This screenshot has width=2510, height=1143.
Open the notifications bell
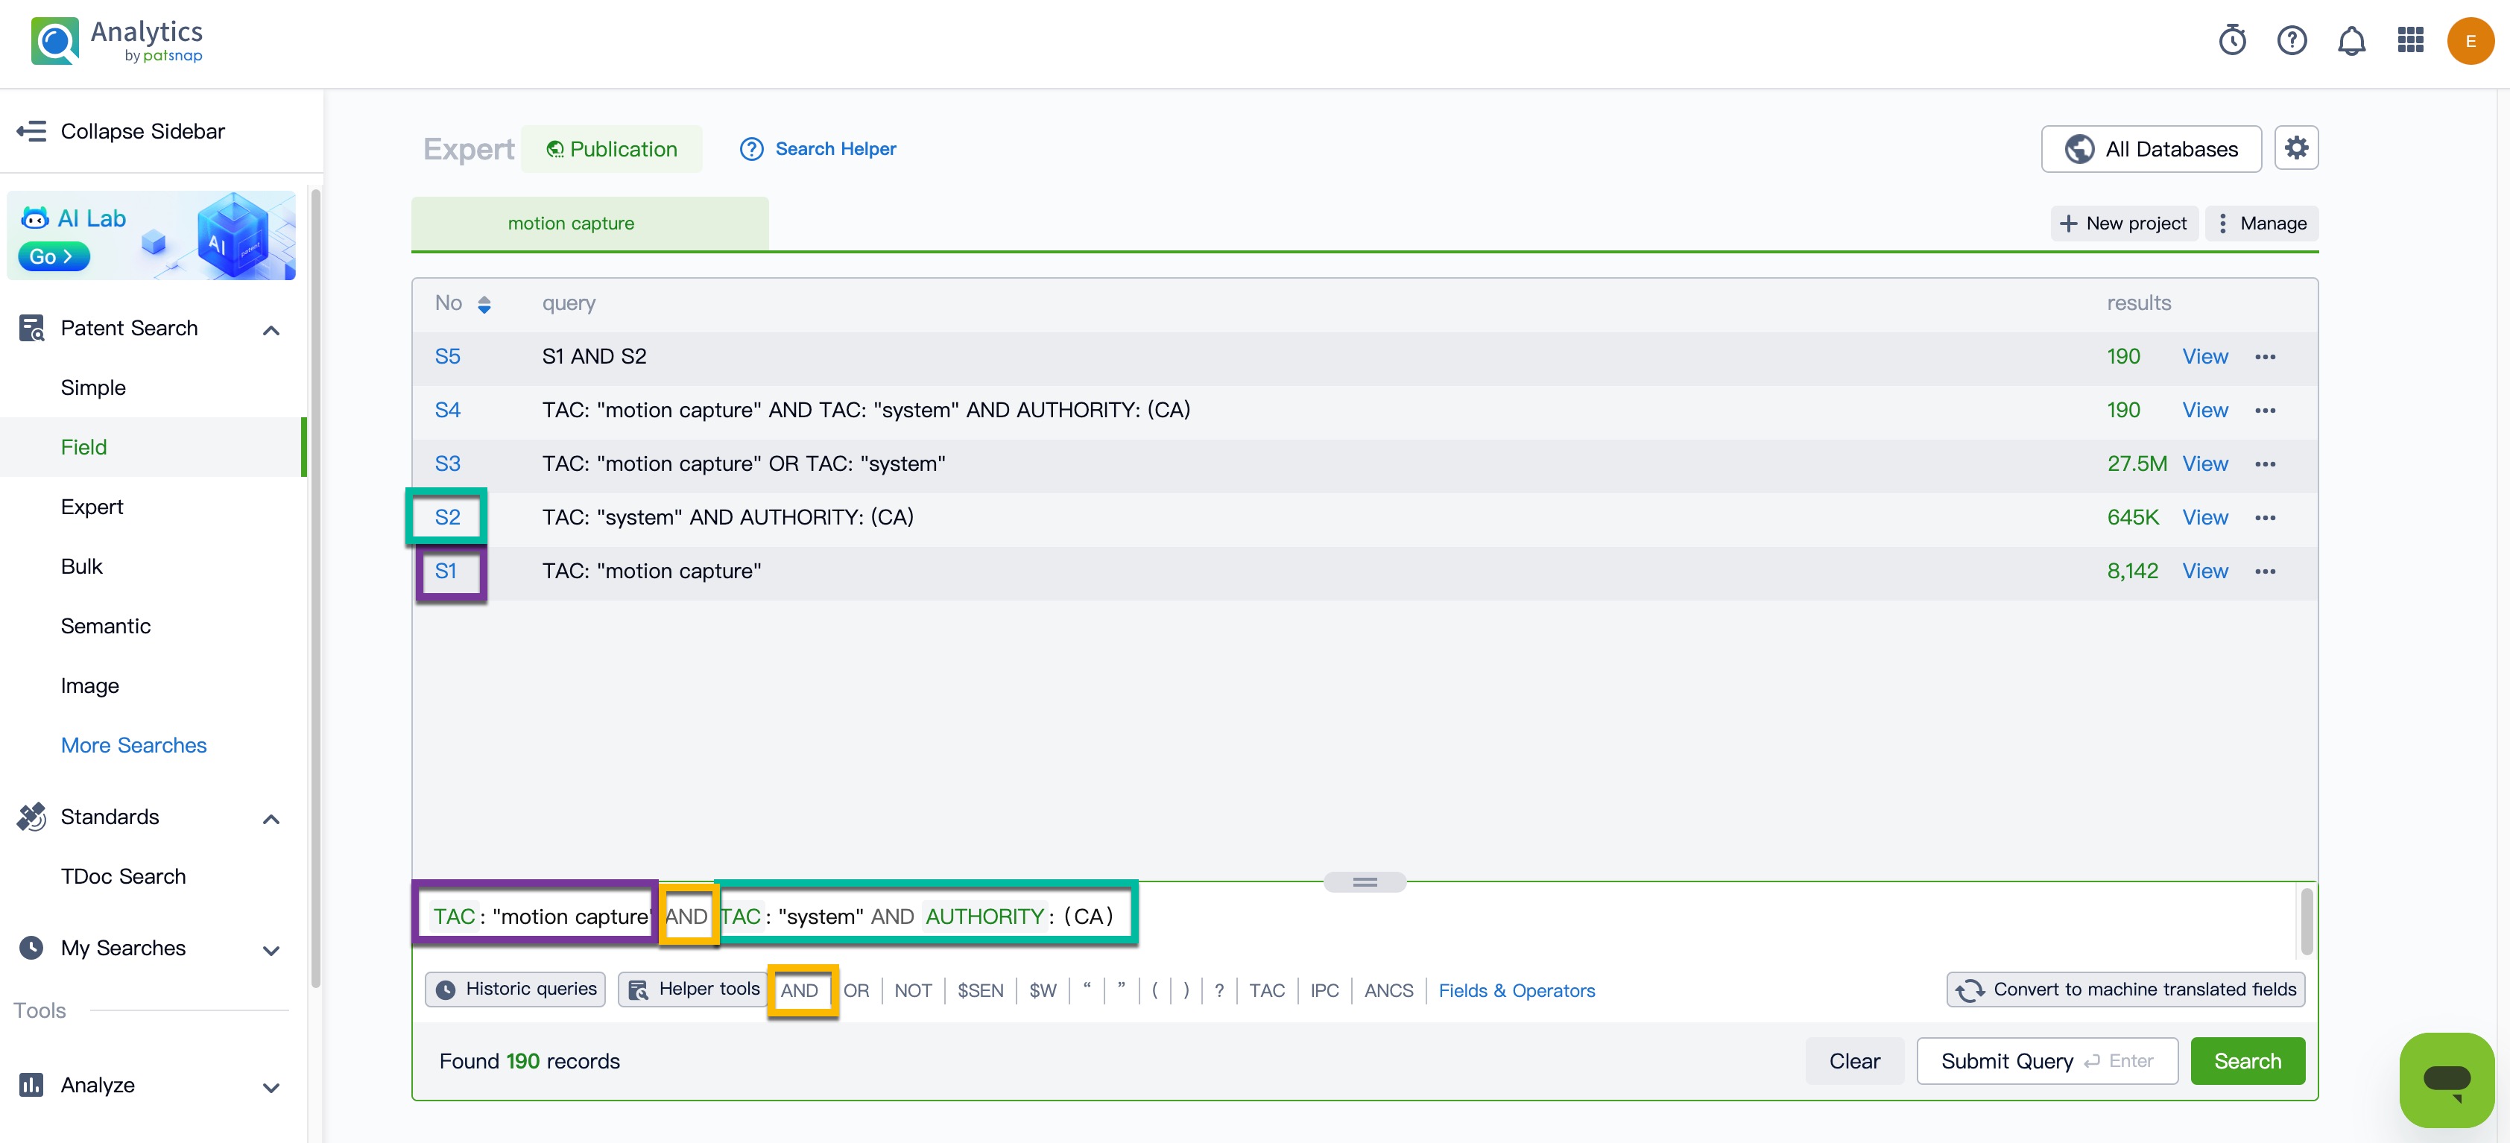2351,41
